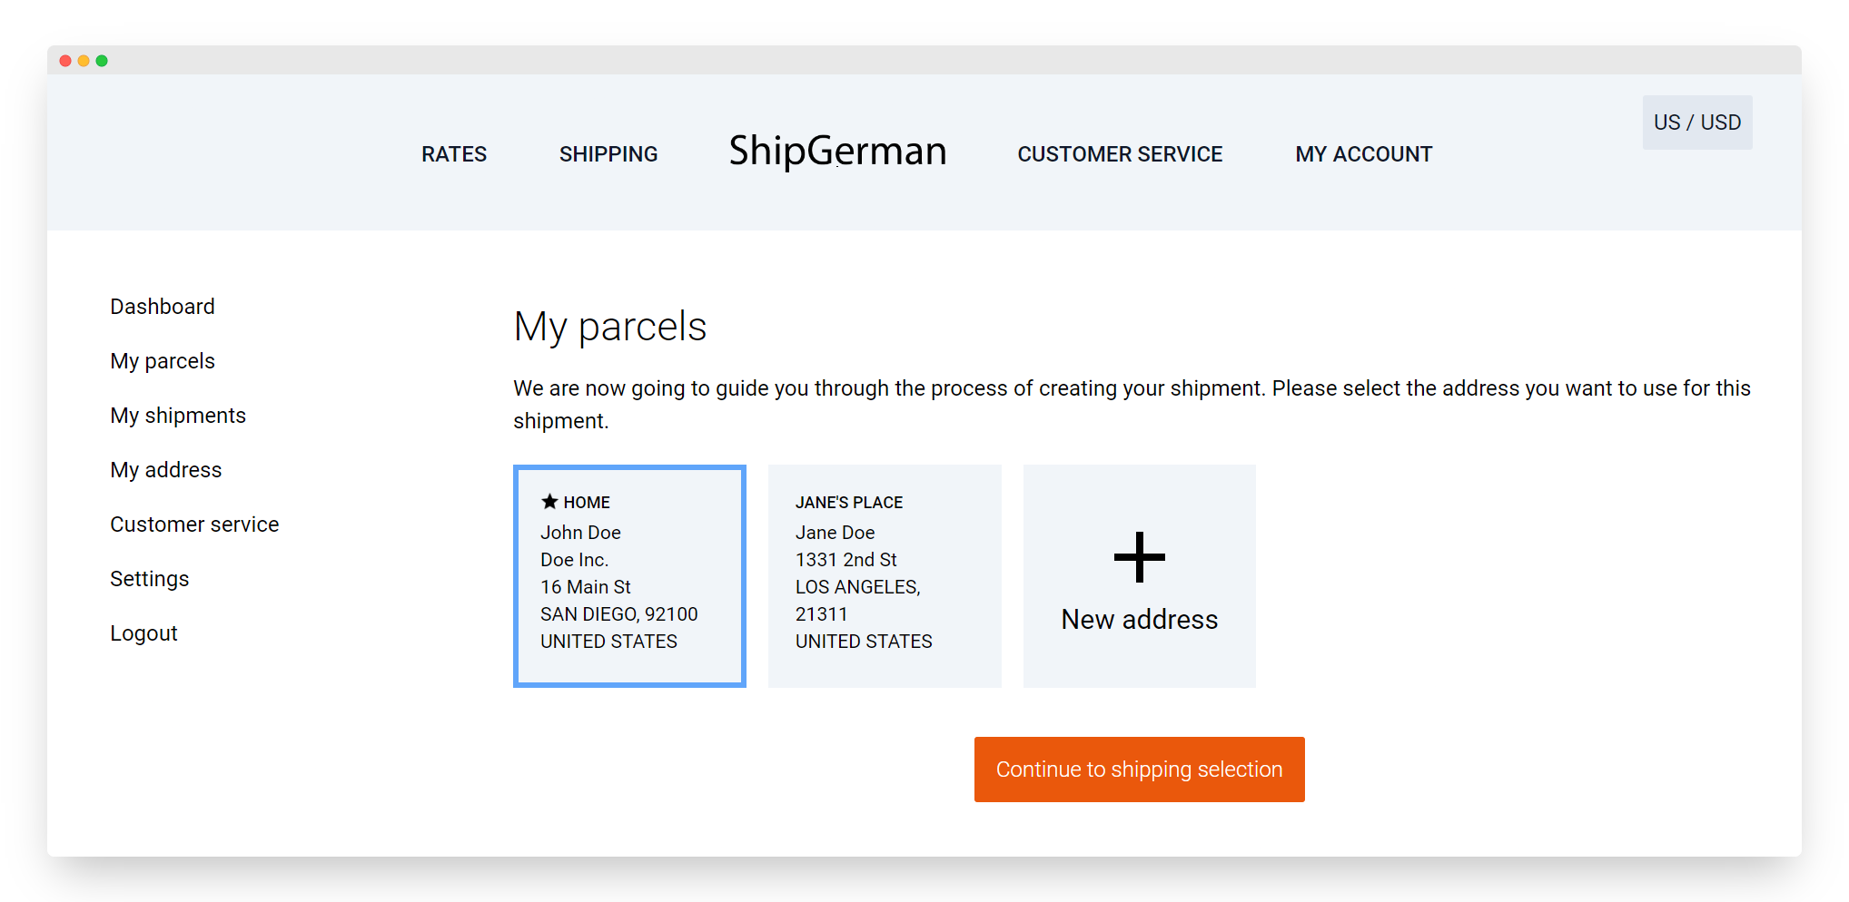Open the Settings sidebar link
The height and width of the screenshot is (902, 1849).
pyautogui.click(x=150, y=579)
